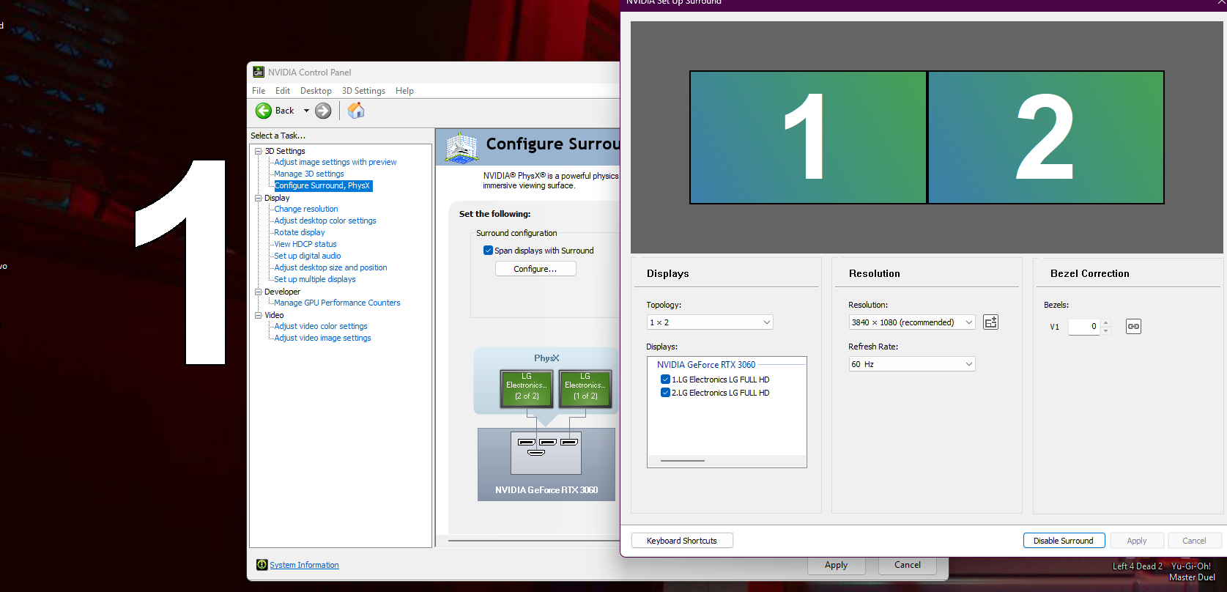This screenshot has height=592, width=1227.
Task: Click the System Information icon
Action: click(x=262, y=565)
